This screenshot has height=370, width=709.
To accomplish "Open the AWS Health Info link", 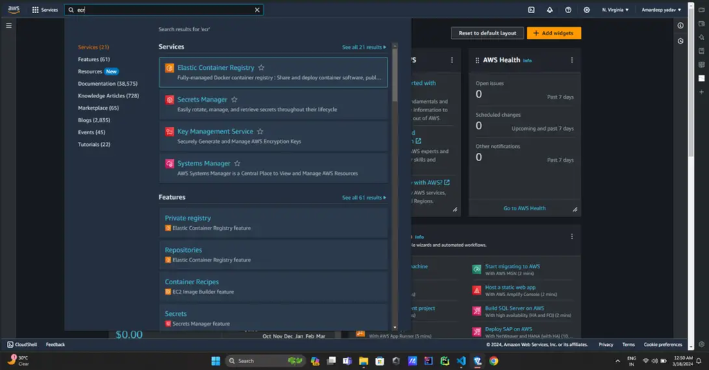I will point(527,61).
